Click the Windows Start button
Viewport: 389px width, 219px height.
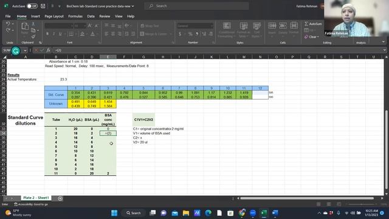(114, 213)
